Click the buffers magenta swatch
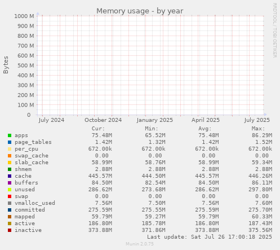The image size is (280, 250). click(10, 183)
